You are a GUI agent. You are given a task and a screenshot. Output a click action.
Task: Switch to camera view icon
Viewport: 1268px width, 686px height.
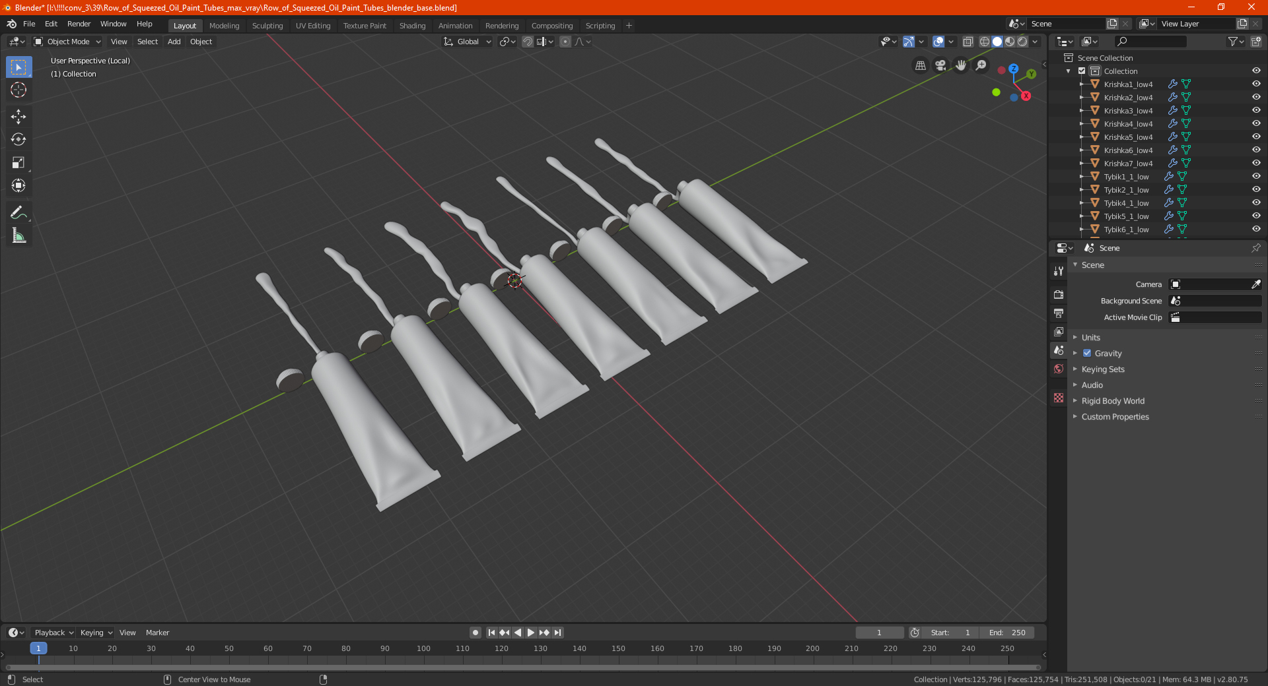click(x=940, y=65)
